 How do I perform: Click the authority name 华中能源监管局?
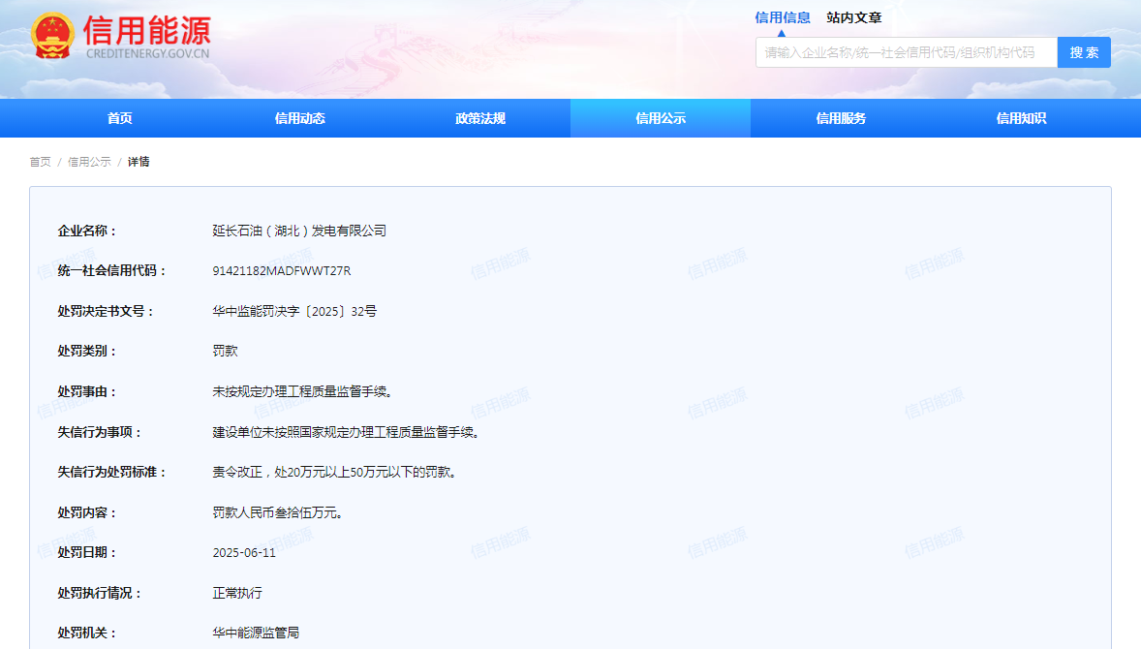256,633
